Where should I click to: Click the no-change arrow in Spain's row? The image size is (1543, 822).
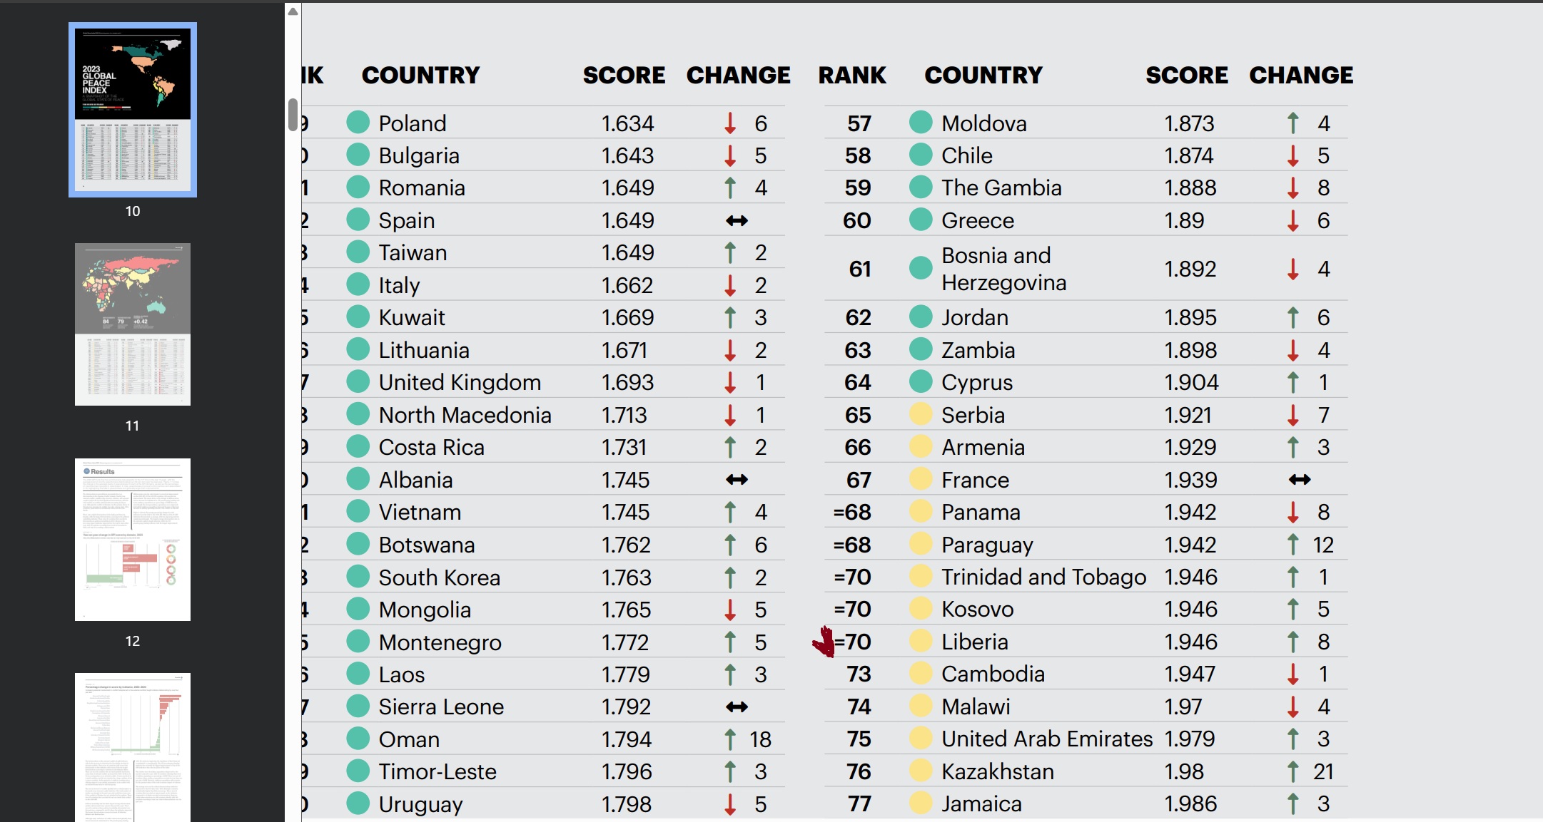pyautogui.click(x=737, y=221)
